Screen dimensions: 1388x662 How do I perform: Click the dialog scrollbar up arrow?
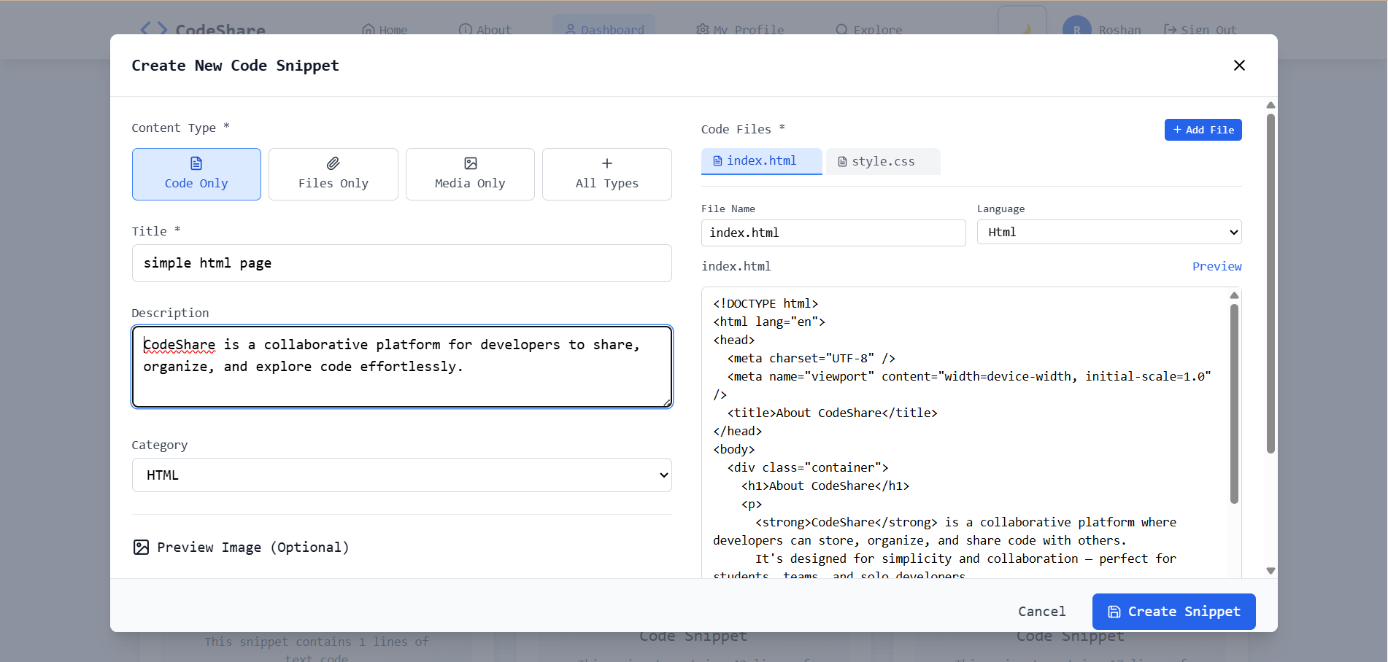point(1271,105)
